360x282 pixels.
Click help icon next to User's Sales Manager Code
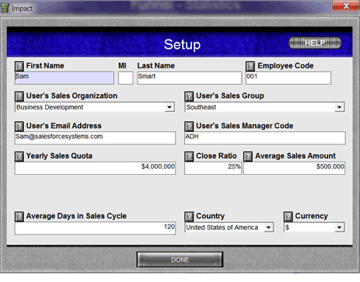pyautogui.click(x=189, y=127)
